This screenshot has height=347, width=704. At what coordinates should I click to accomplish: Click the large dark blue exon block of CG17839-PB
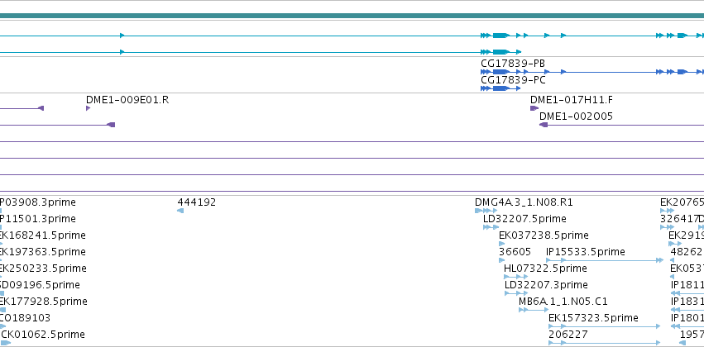[x=500, y=72]
